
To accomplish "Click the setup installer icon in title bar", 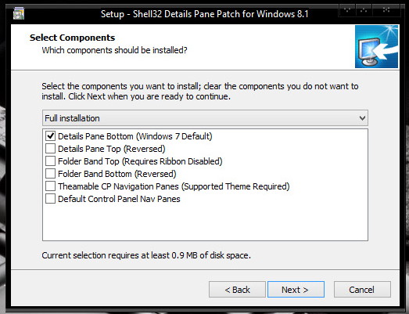I will pos(19,13).
